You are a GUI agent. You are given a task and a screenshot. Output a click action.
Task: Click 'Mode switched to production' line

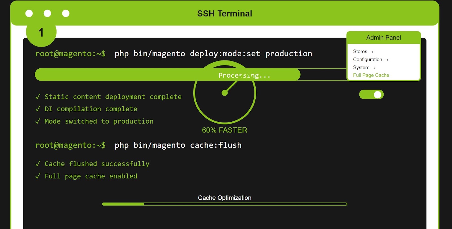99,121
